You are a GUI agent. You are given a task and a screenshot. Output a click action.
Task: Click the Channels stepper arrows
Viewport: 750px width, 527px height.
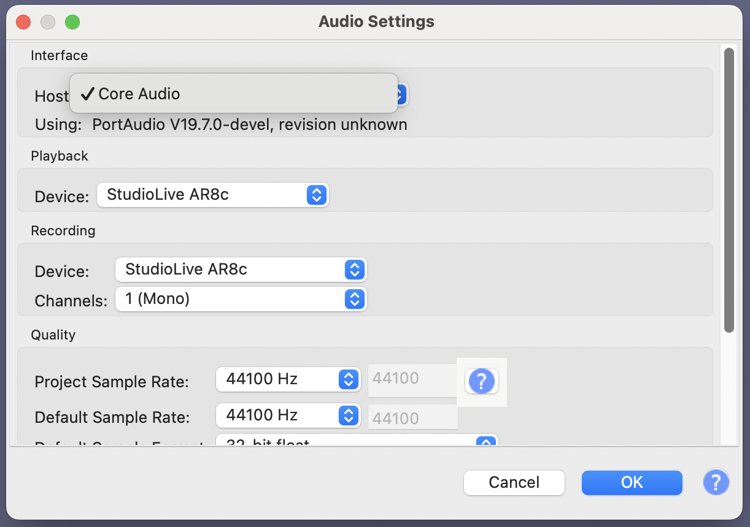[354, 299]
